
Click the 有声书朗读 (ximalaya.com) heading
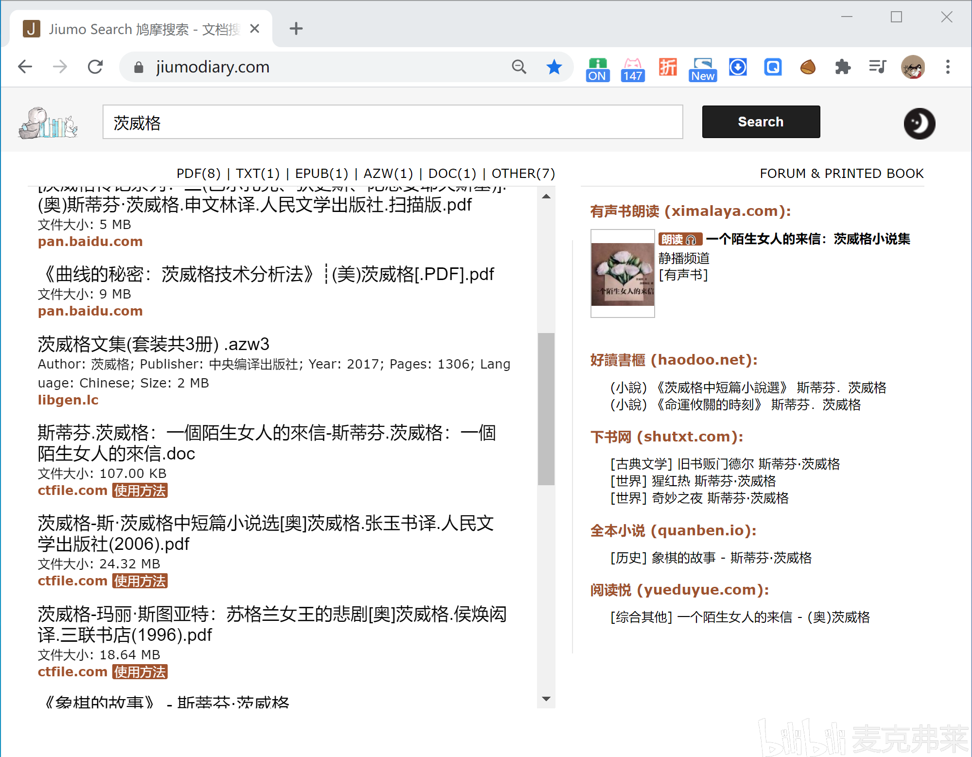pyautogui.click(x=691, y=211)
